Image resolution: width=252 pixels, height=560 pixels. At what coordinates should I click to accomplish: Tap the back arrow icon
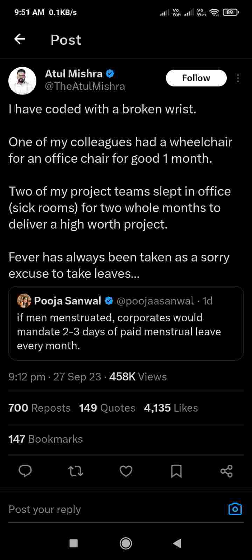[20, 39]
